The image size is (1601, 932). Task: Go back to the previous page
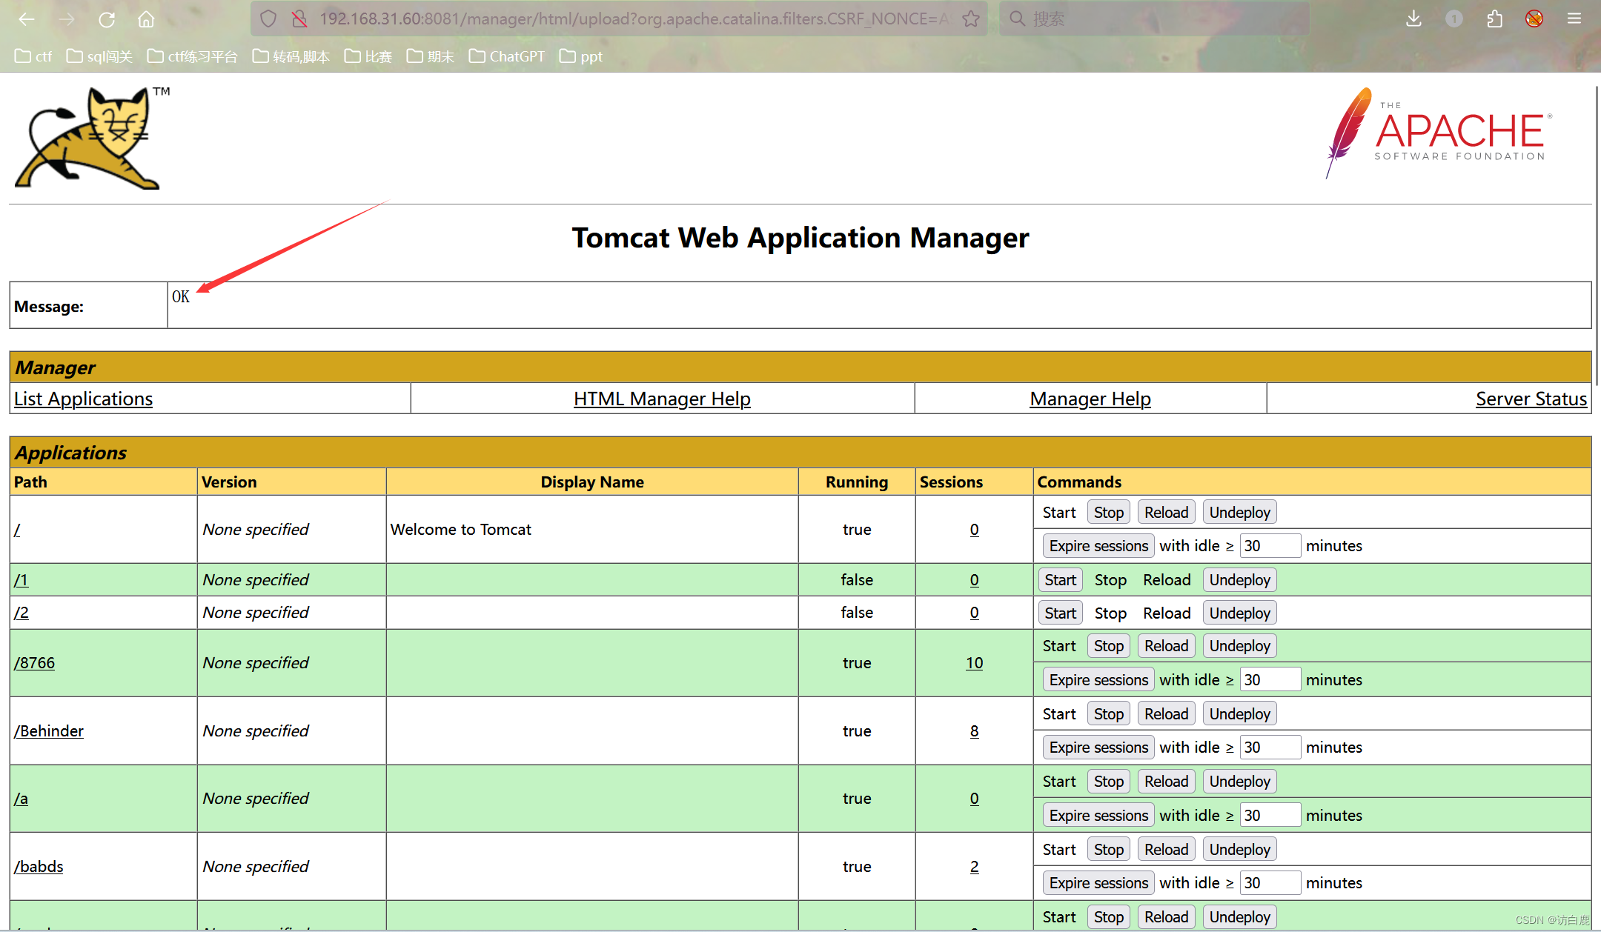(27, 19)
